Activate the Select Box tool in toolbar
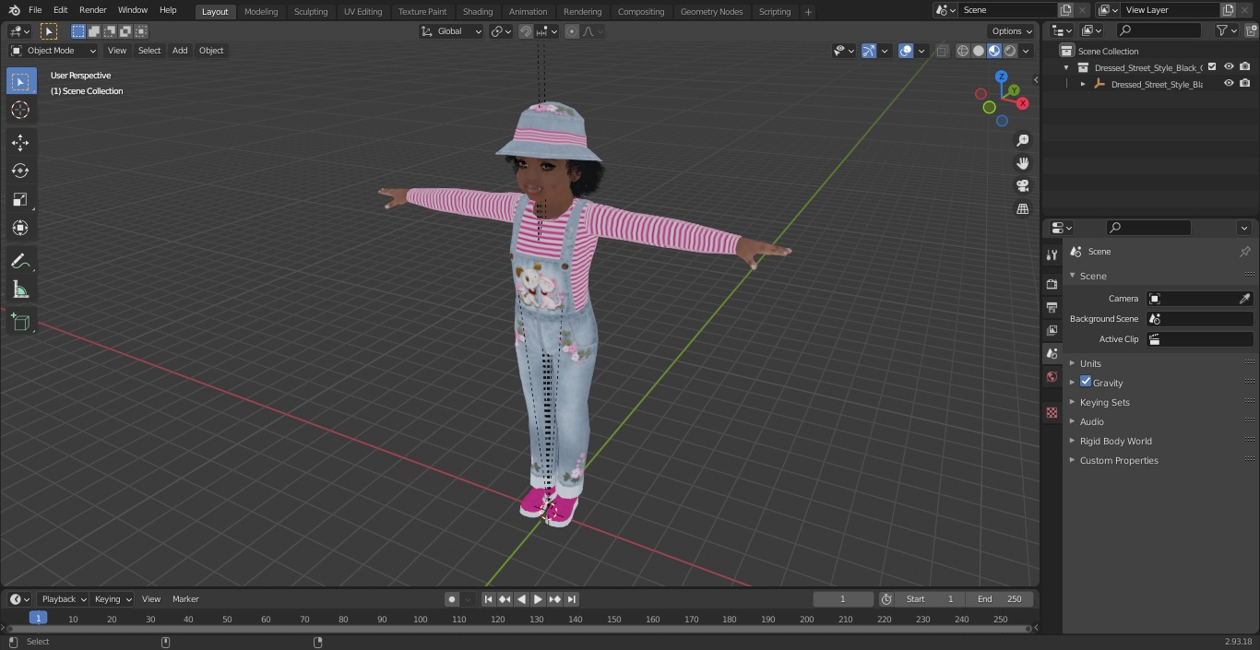1260x650 pixels. click(x=20, y=81)
